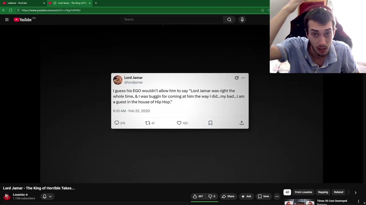This screenshot has height=205, width=366.
Task: Open the video's more actions menu
Action: (277, 196)
